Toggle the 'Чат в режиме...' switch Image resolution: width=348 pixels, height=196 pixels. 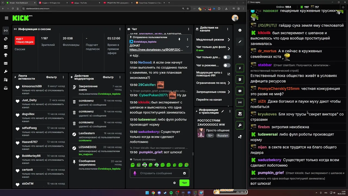[x=227, y=65]
